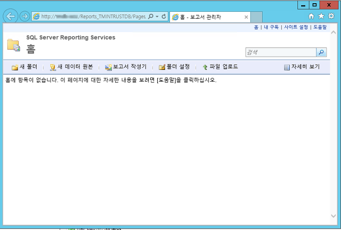Click the SQL Server Reporting Services title
Image resolution: width=341 pixels, height=230 pixels.
point(71,37)
